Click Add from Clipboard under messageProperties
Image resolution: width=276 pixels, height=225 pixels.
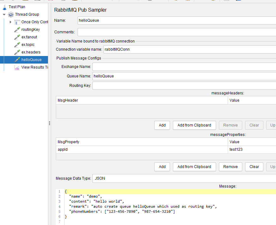tap(194, 167)
